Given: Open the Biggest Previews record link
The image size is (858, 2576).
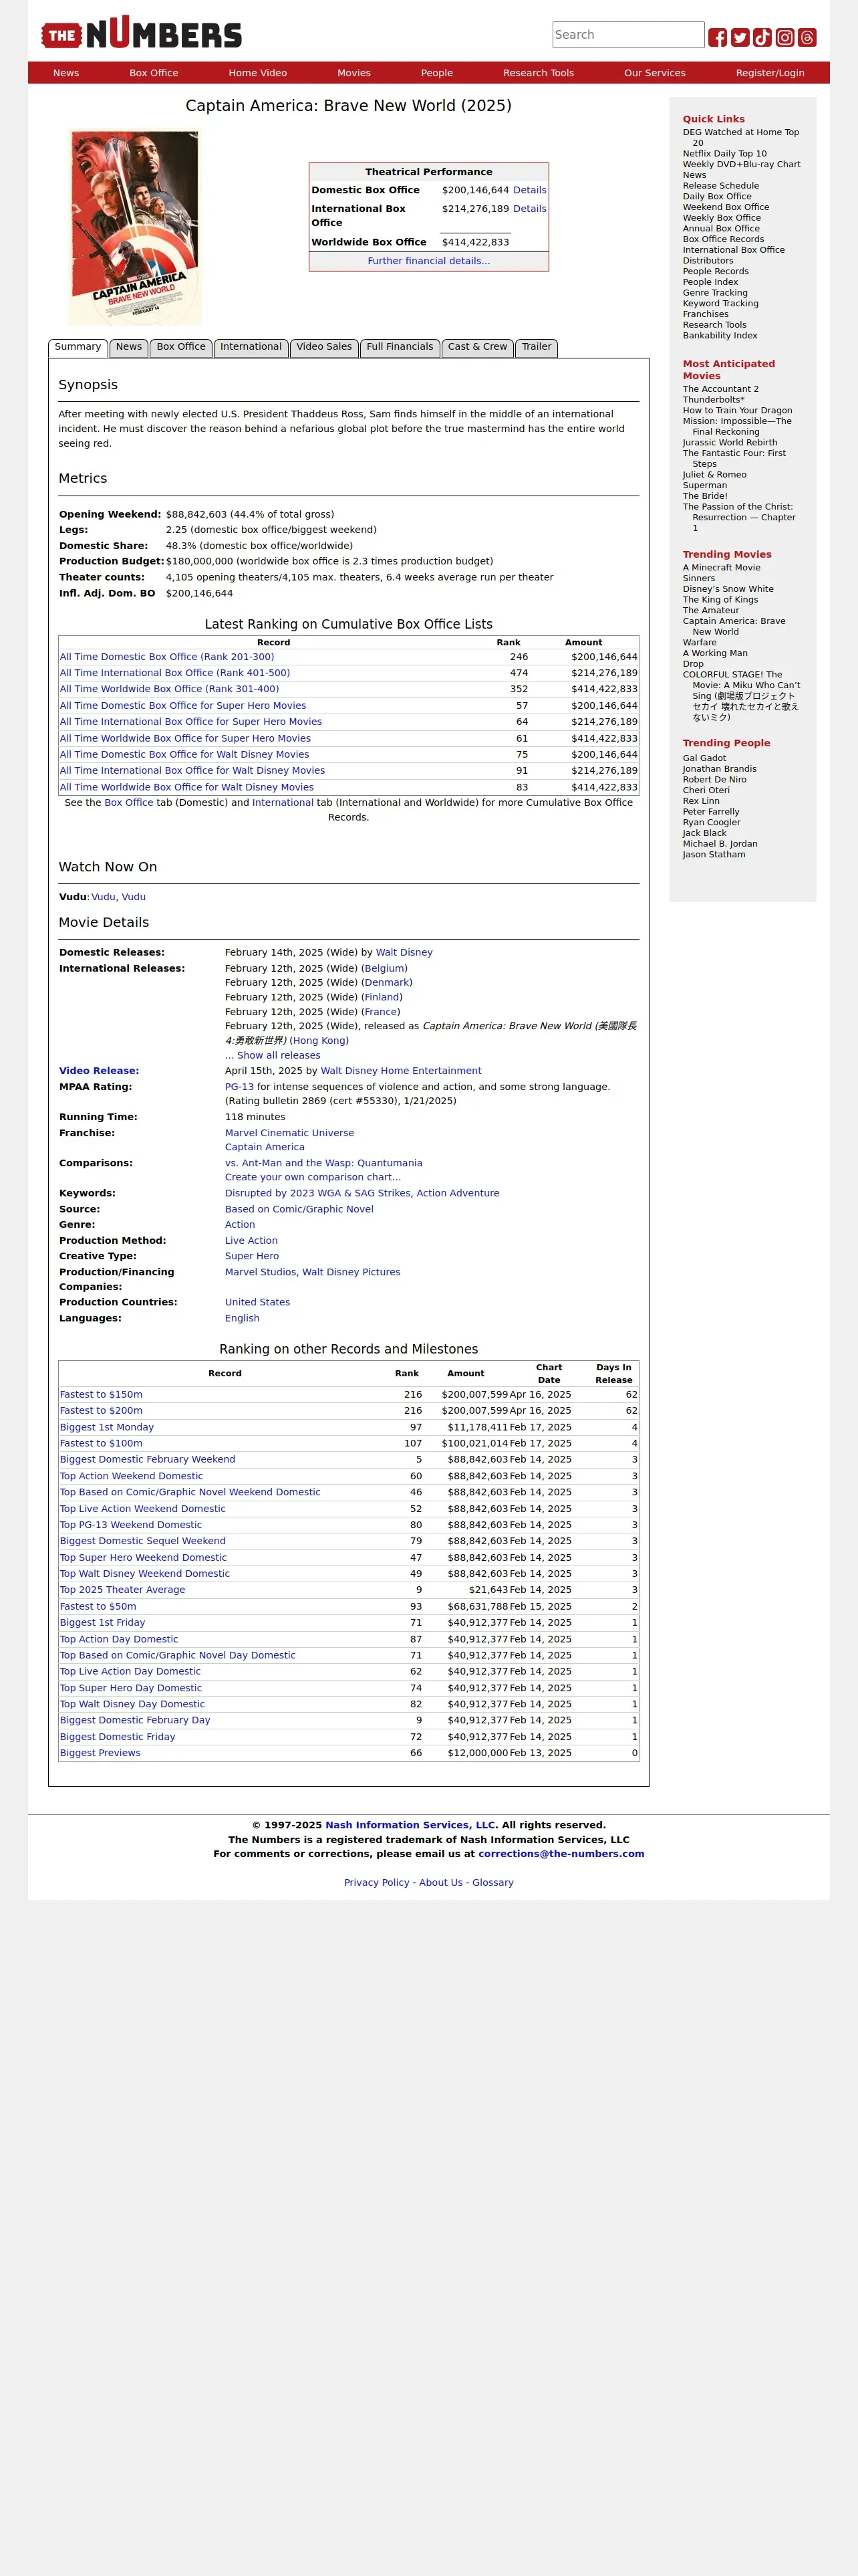Looking at the screenshot, I should pos(100,1753).
